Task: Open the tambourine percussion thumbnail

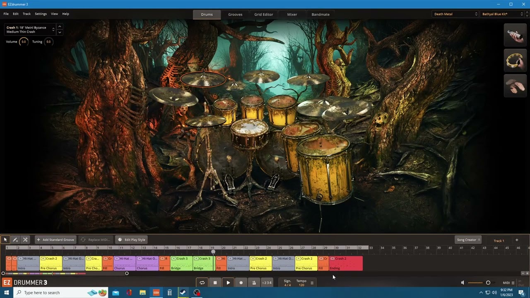Action: point(515,60)
